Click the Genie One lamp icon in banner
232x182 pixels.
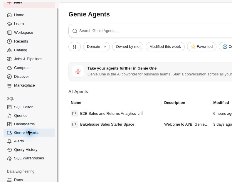[x=78, y=71]
